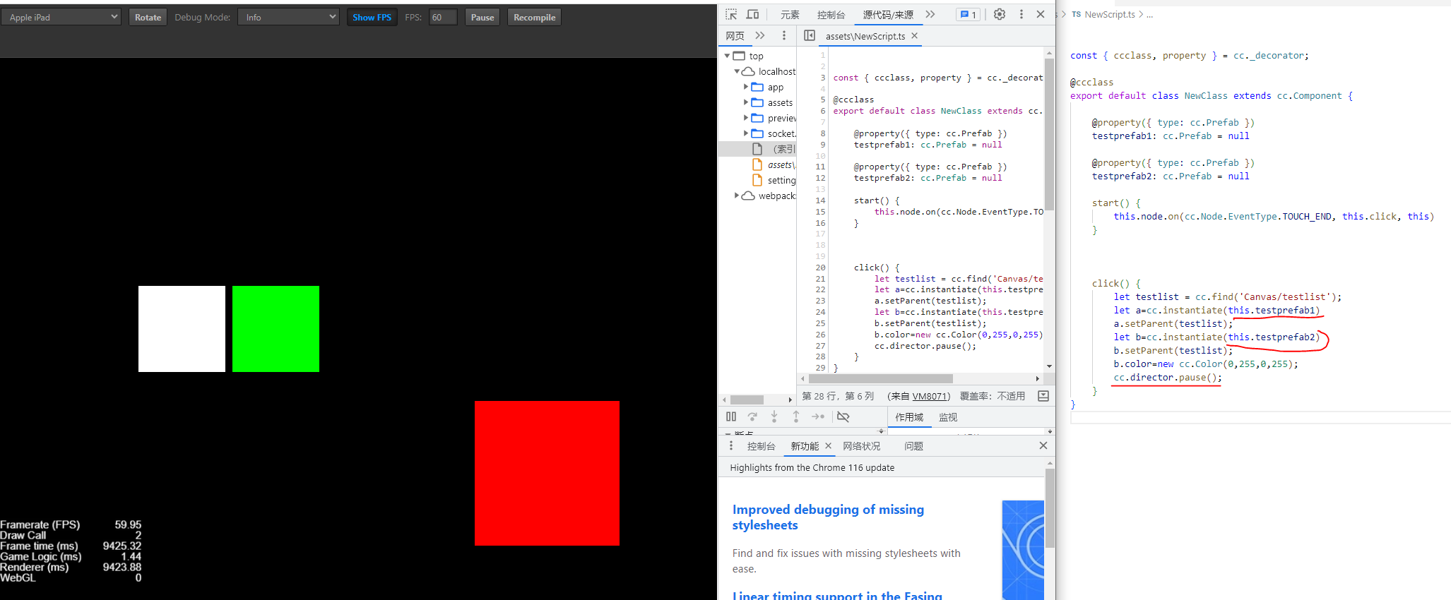Screen dimensions: 1451x600
Task: Click the top frame icon
Action: click(x=739, y=56)
